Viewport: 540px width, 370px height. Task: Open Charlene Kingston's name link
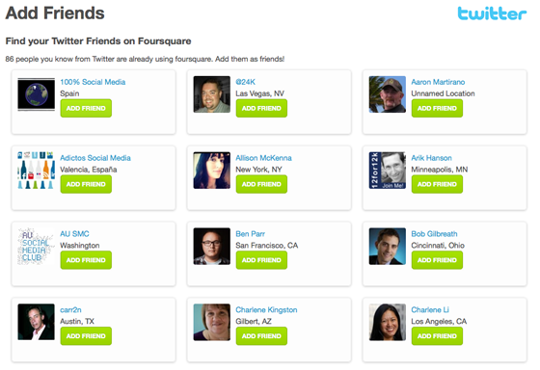(x=266, y=309)
